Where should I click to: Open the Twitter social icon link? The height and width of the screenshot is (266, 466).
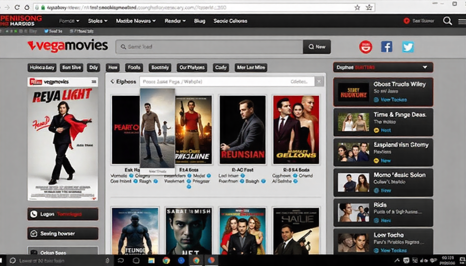pos(408,47)
